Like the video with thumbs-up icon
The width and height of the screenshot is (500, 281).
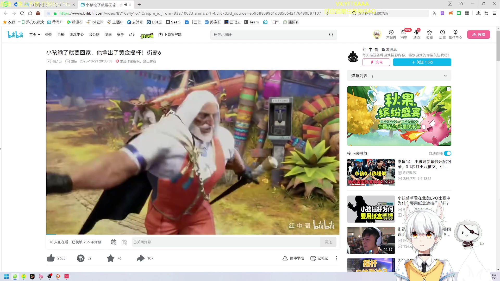[51, 258]
